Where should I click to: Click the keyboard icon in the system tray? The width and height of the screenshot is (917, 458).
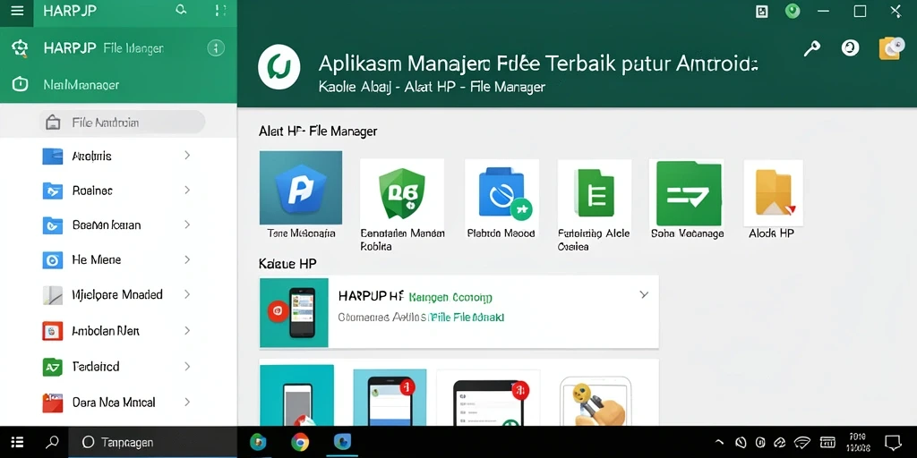tap(827, 442)
